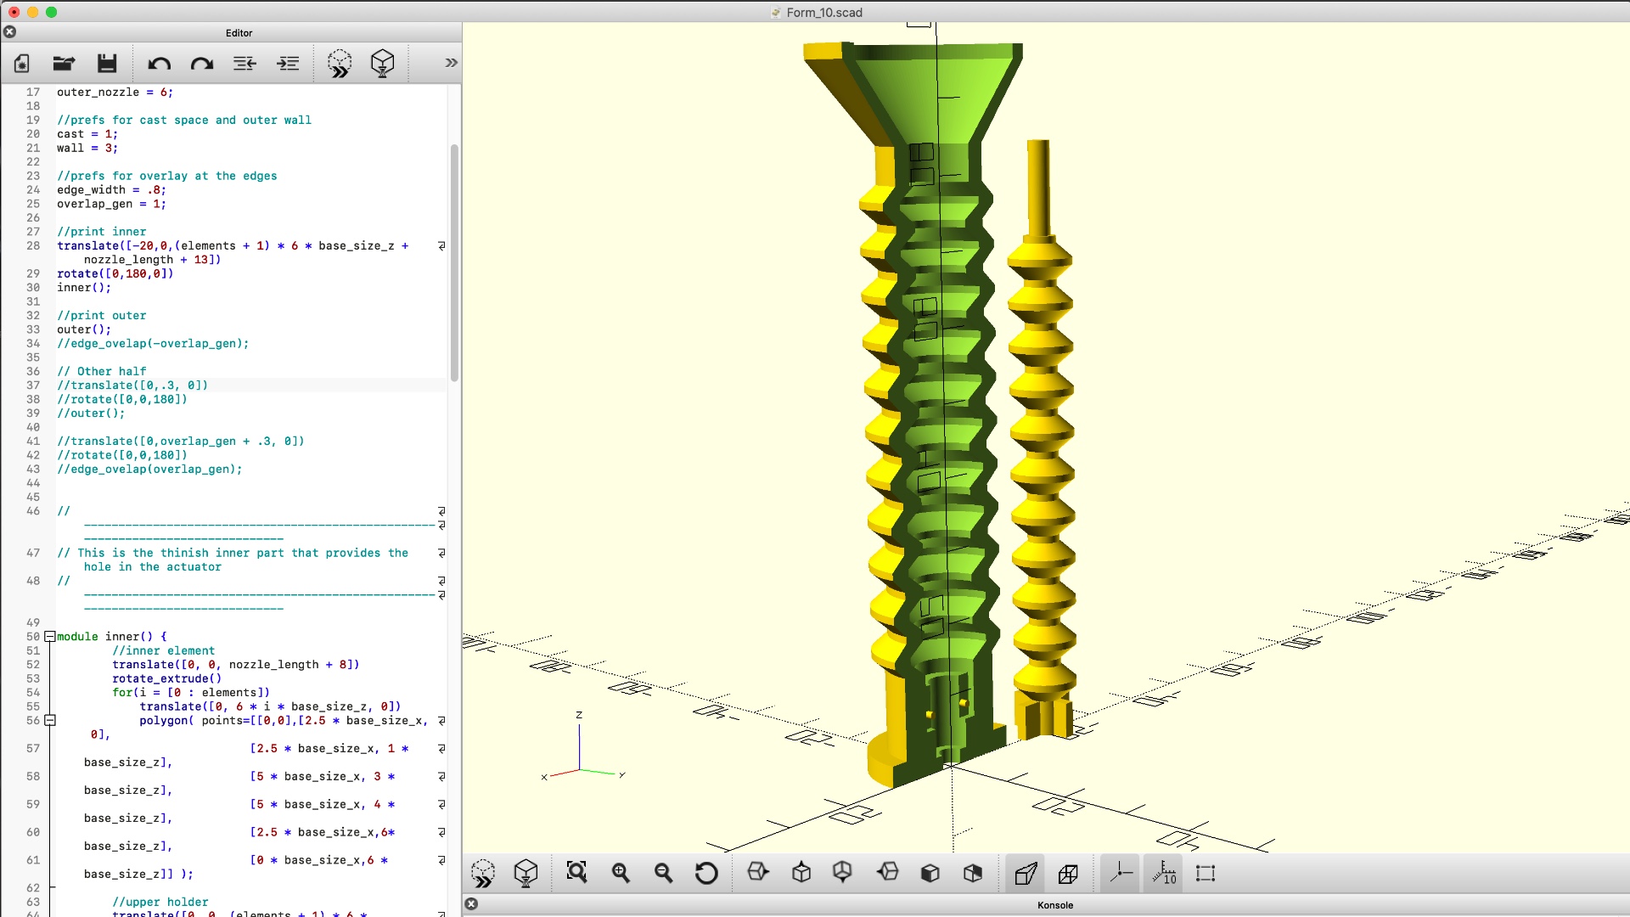Switch to the top view cube icon
The width and height of the screenshot is (1630, 917).
point(801,873)
